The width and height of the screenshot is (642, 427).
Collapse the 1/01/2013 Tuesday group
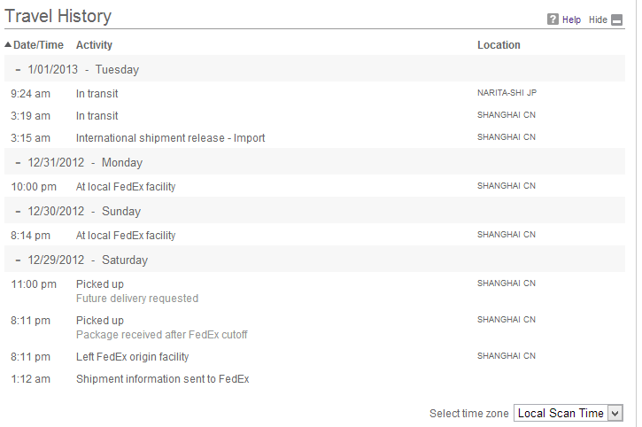click(x=18, y=70)
